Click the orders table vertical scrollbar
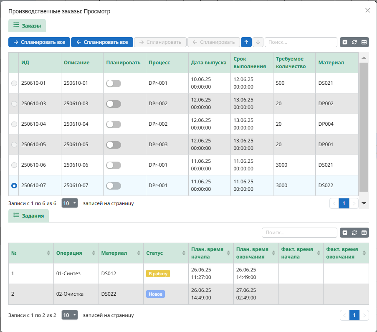The width and height of the screenshot is (377, 332). pyautogui.click(x=364, y=125)
